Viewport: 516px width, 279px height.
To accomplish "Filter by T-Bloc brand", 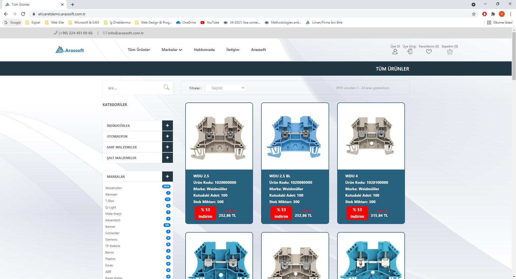I will pos(110,201).
